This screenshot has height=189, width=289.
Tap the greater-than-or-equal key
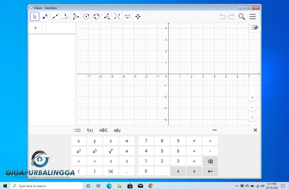tap(127, 161)
